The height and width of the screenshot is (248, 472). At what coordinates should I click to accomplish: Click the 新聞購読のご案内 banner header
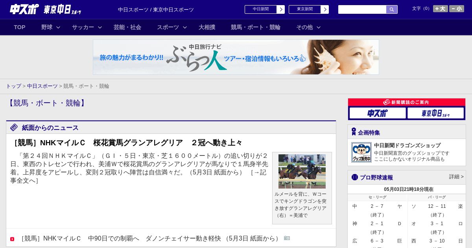[407, 102]
